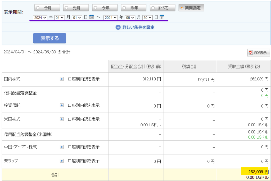Check 口座別内訳を表示 for 国内株式

70,79
